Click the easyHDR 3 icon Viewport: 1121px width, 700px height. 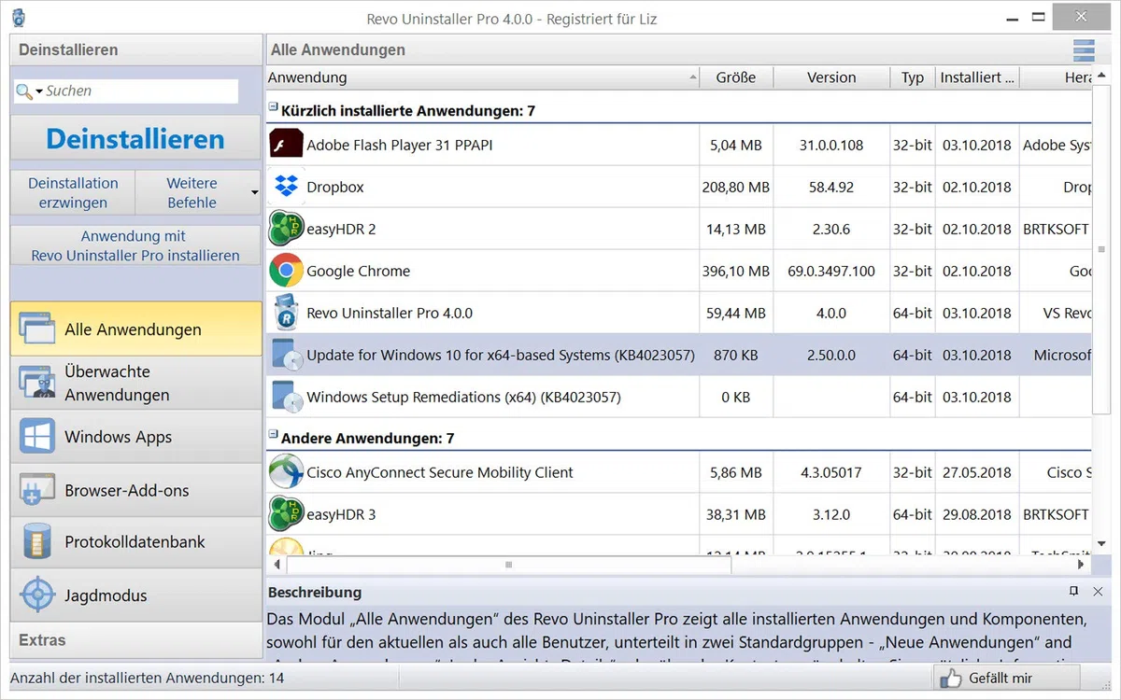point(286,514)
